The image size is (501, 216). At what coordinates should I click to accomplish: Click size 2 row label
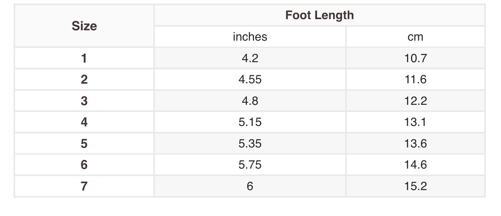(x=84, y=79)
